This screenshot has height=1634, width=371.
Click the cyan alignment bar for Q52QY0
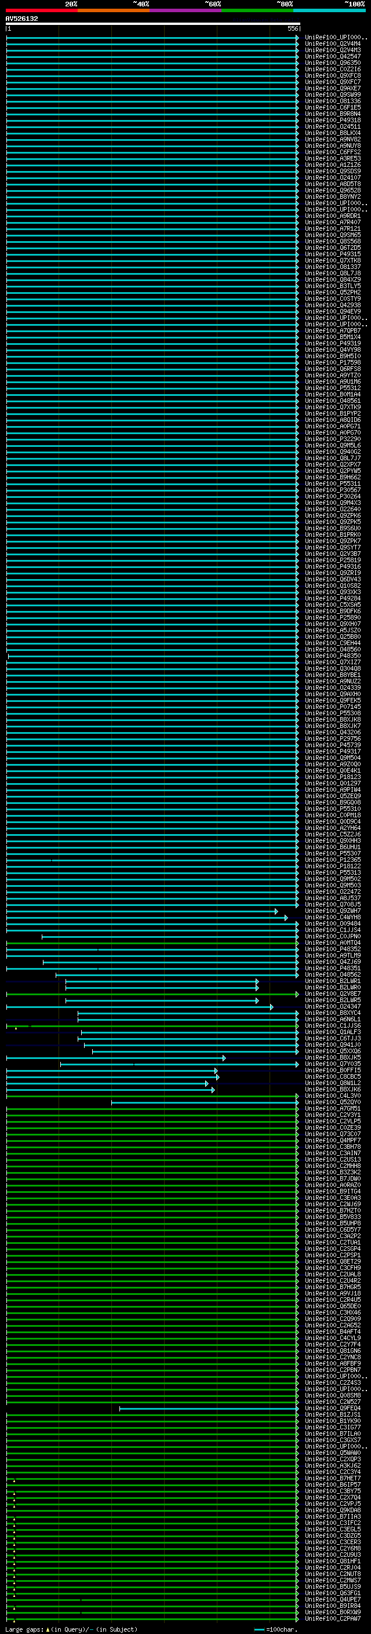(x=204, y=1102)
